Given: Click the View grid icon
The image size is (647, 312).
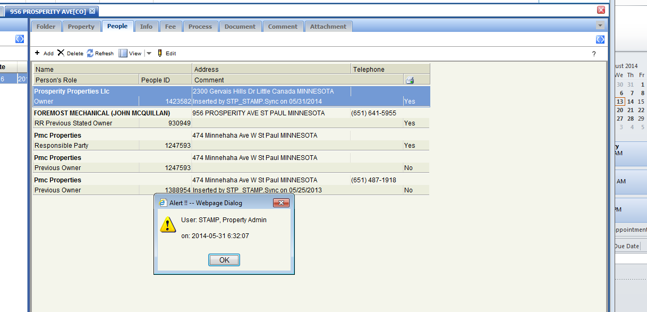Looking at the screenshot, I should point(123,53).
